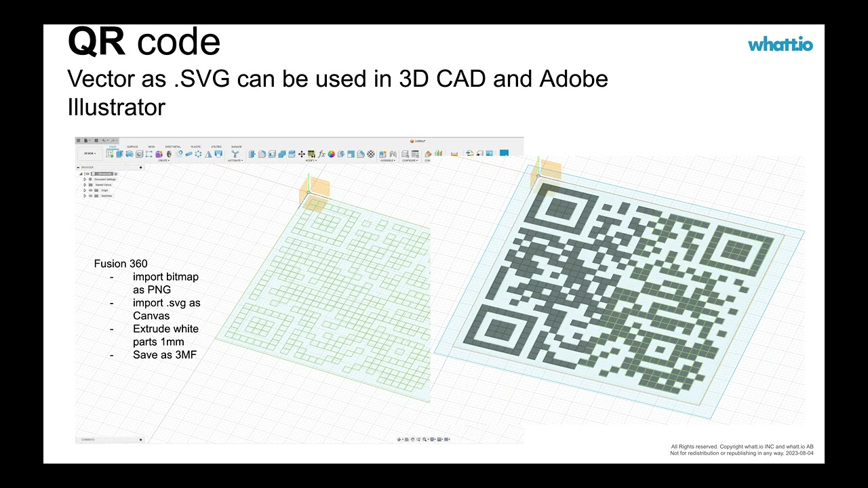Viewport: 868px width, 488px height.
Task: Open the AUTOMATE dropdown menu
Action: (235, 161)
